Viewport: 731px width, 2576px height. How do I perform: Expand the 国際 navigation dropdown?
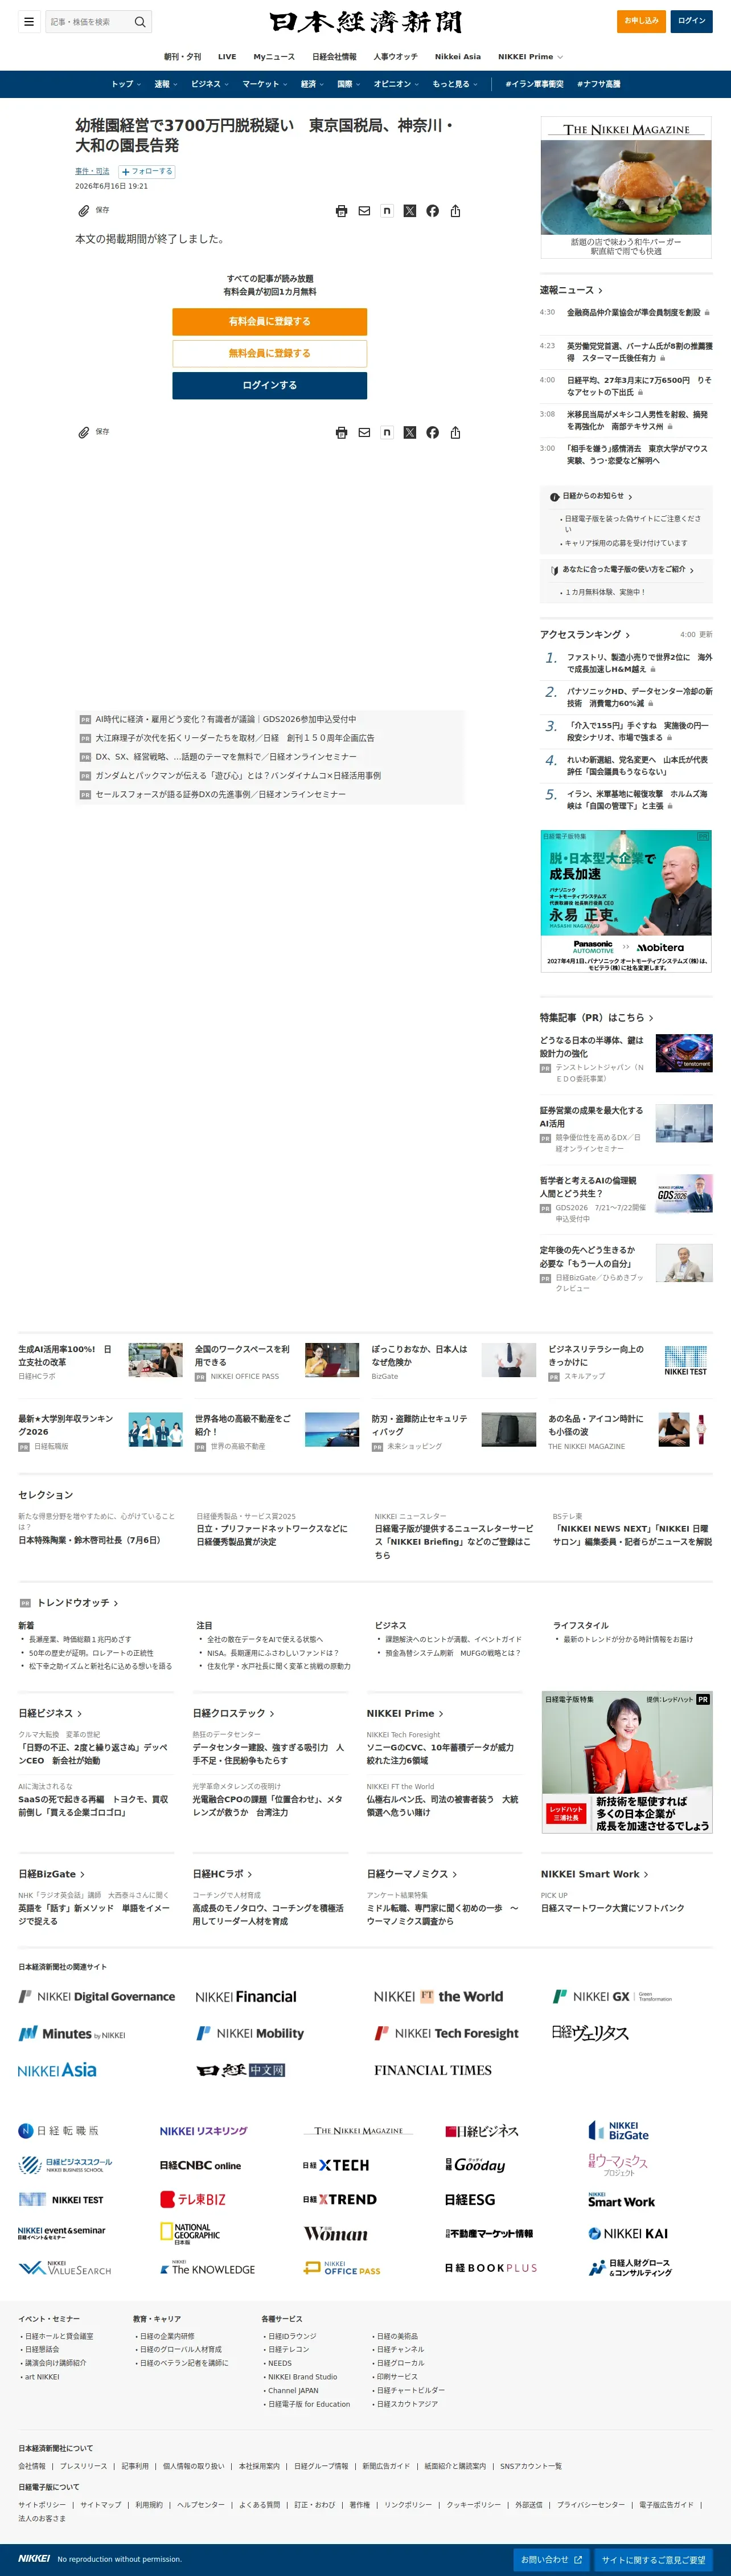pyautogui.click(x=348, y=84)
